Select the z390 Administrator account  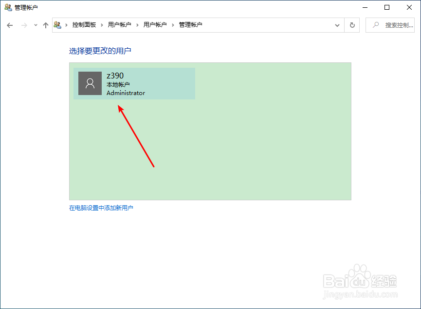click(x=134, y=83)
